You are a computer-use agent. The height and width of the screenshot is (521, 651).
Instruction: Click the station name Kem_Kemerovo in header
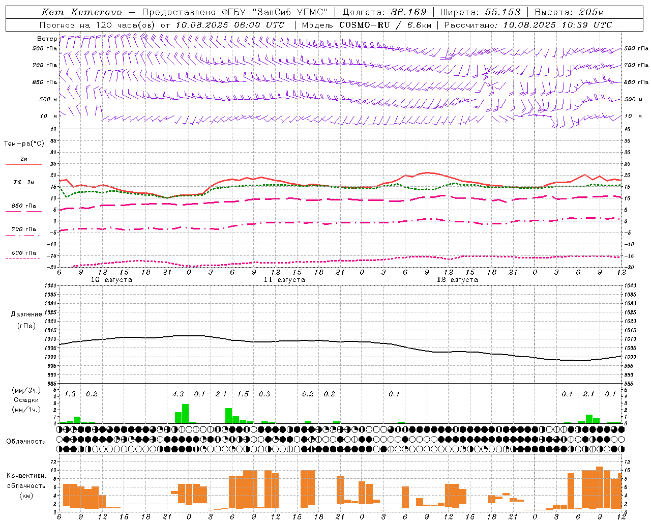click(81, 12)
